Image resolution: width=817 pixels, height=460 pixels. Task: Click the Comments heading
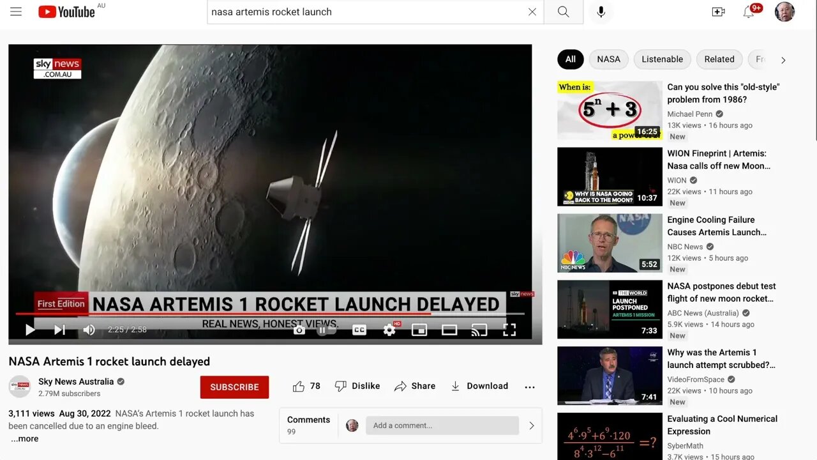click(308, 420)
